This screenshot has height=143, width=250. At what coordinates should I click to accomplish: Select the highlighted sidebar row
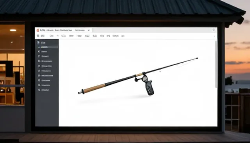pos(46,47)
